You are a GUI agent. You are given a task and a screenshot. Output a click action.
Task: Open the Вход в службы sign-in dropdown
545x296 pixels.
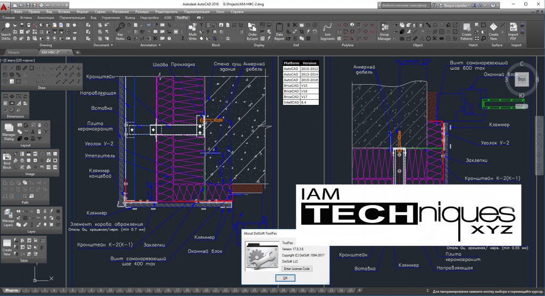pos(456,5)
